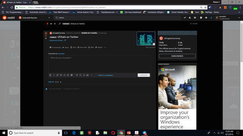Click Share under the post

66,48
